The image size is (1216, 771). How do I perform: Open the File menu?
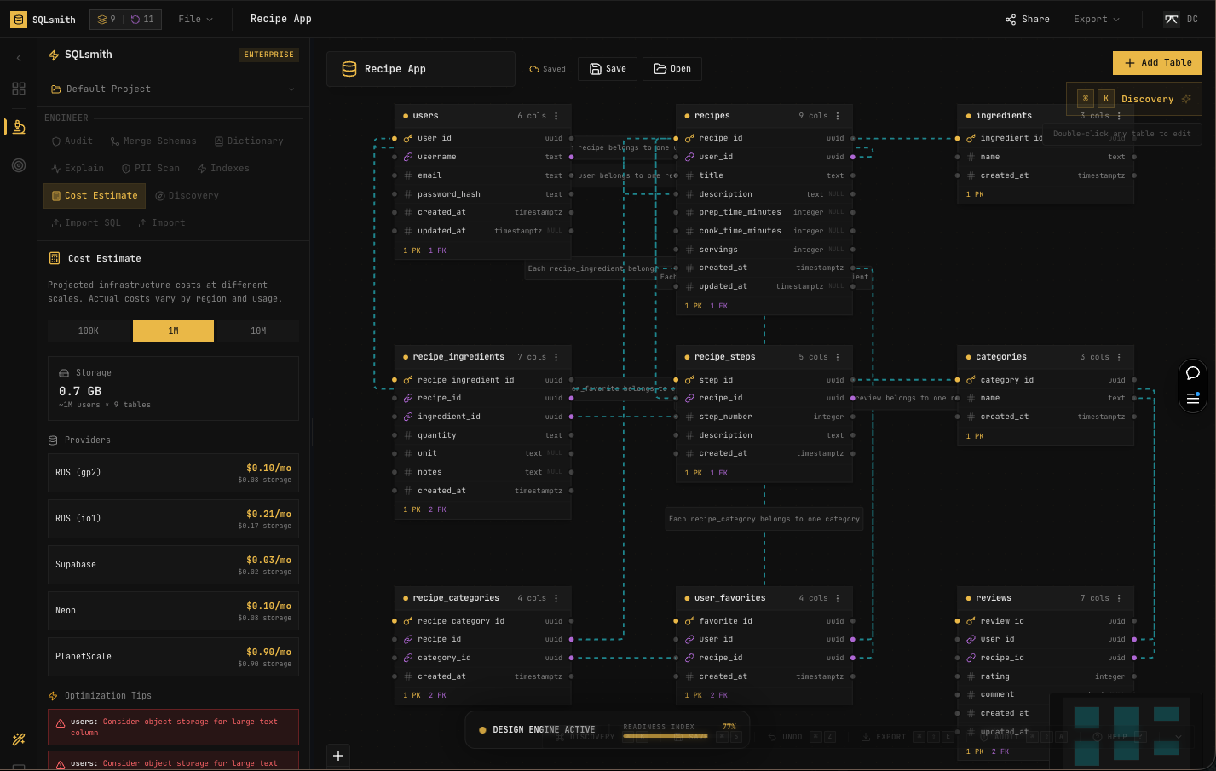[195, 19]
